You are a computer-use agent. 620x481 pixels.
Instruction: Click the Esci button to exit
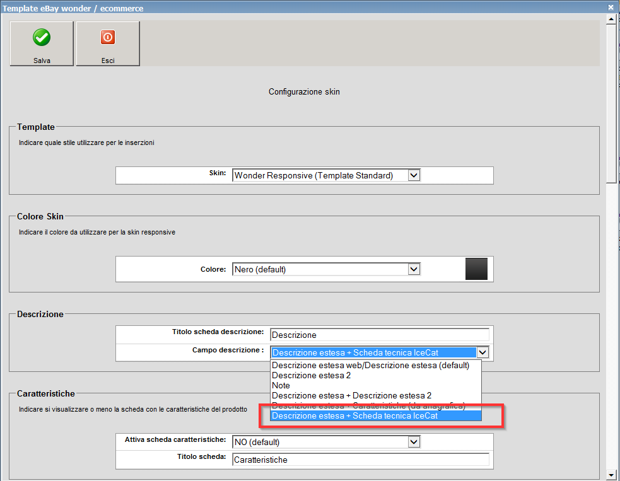point(108,43)
